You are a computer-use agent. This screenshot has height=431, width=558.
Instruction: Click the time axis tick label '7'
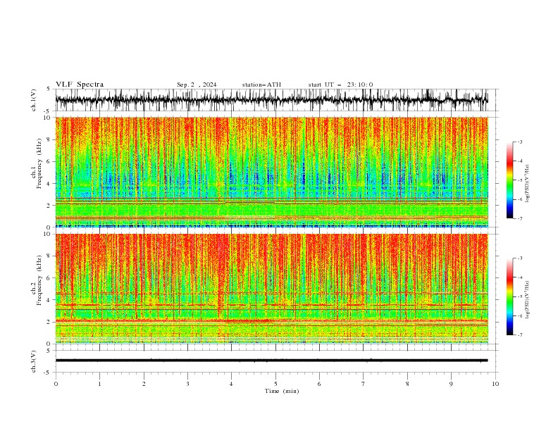[x=364, y=384]
